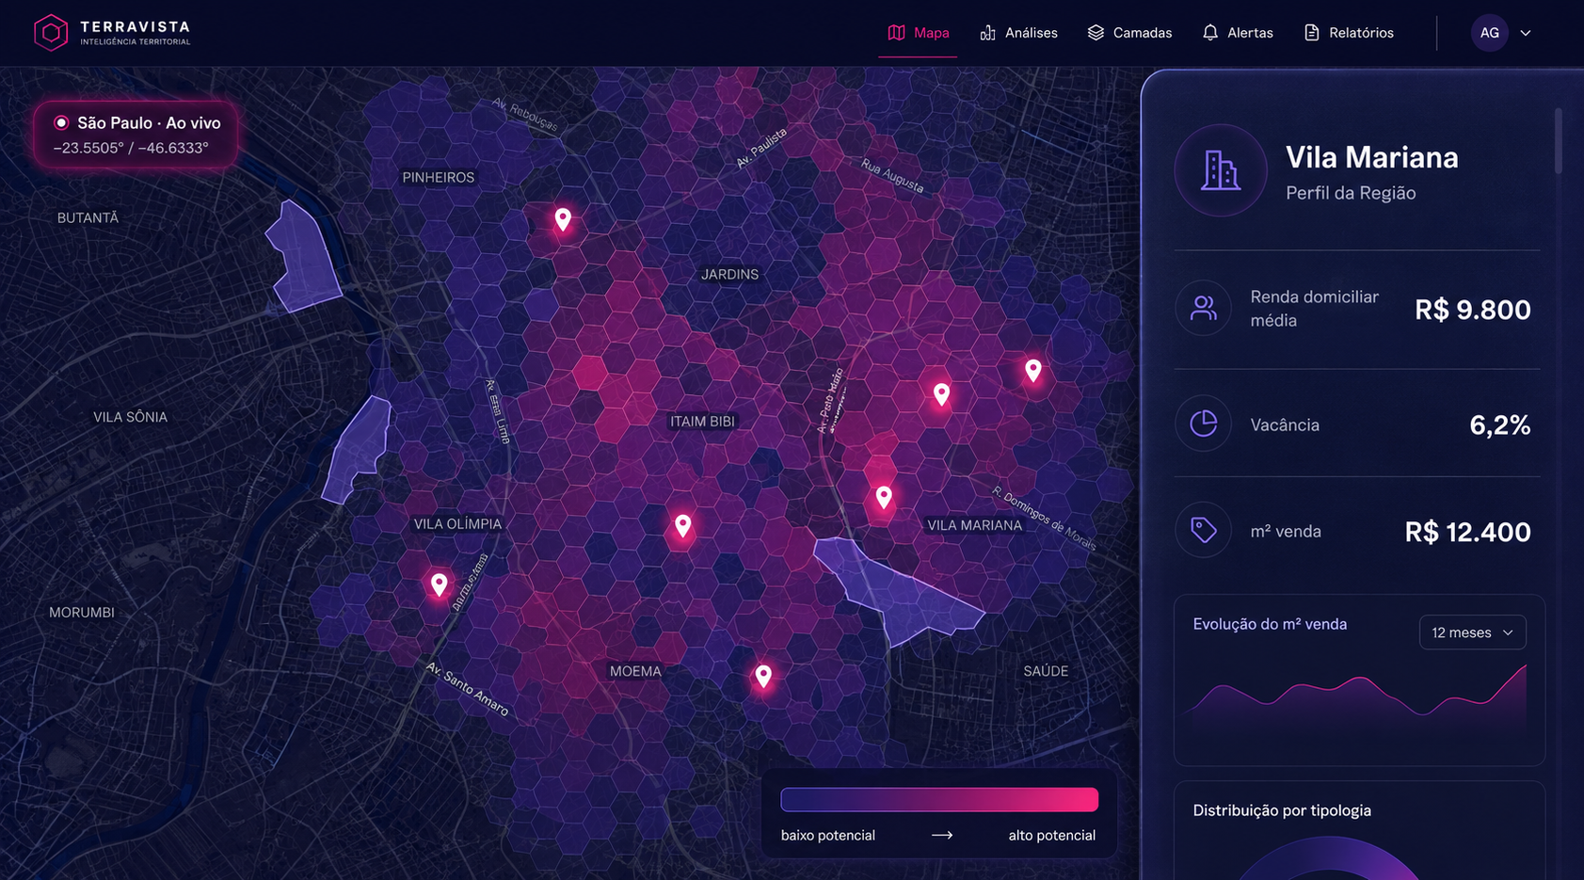1584x880 pixels.
Task: Click the Vila Olímpia map label
Action: (457, 524)
